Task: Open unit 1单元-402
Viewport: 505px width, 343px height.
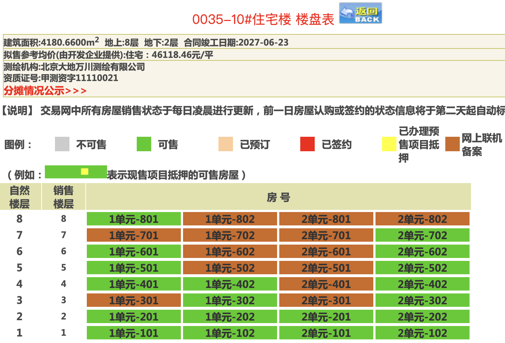Action: pos(230,284)
